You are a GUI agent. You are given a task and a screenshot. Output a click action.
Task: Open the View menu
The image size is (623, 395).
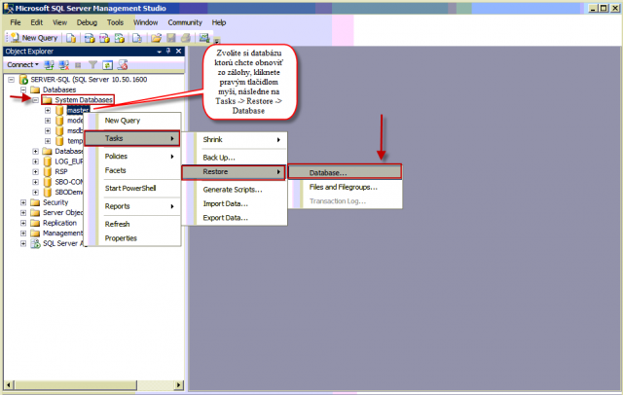click(x=59, y=22)
